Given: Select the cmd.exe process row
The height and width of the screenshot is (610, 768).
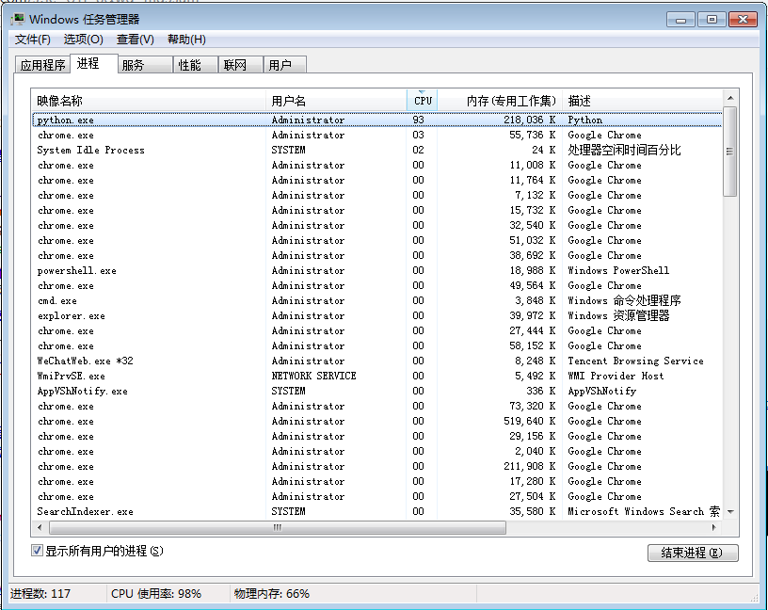Looking at the screenshot, I should coord(376,300).
